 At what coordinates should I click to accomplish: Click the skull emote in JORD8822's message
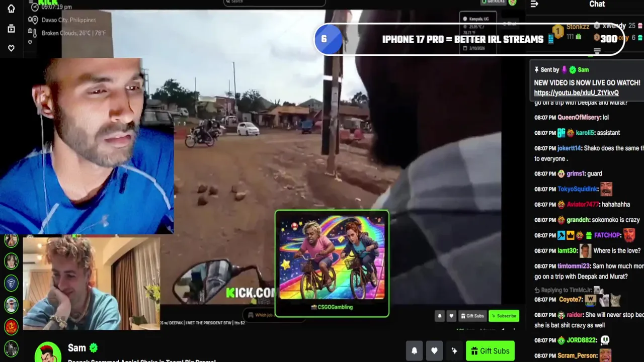[x=605, y=340]
